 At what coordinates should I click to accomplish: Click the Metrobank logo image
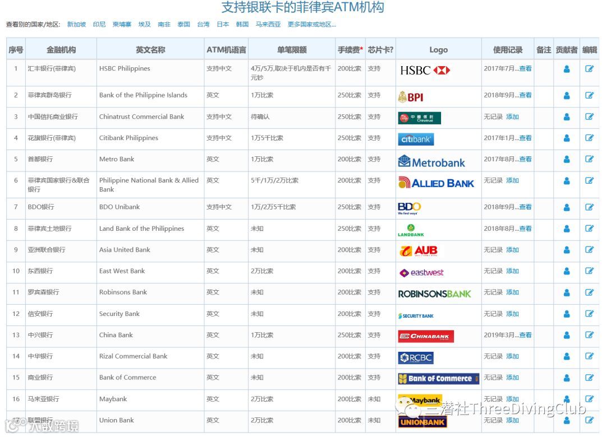click(431, 162)
